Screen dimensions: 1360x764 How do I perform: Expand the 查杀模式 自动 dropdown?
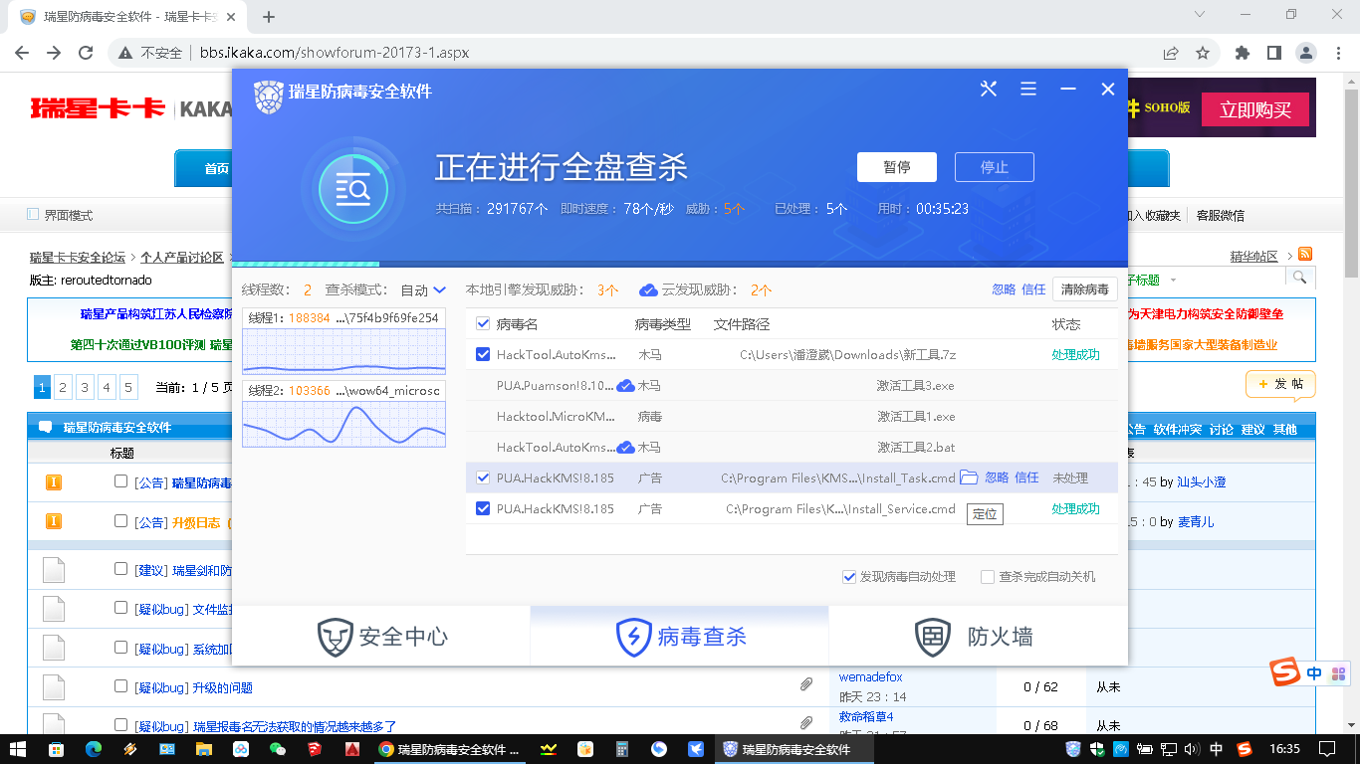click(424, 290)
